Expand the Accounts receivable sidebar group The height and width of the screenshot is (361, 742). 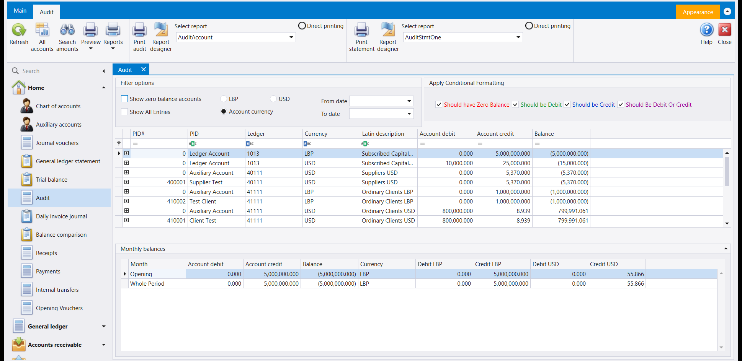[x=104, y=345]
